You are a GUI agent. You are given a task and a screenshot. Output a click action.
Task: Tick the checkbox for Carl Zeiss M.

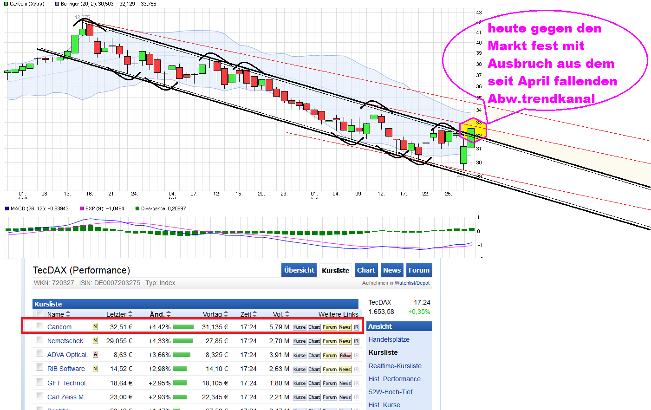click(x=39, y=396)
